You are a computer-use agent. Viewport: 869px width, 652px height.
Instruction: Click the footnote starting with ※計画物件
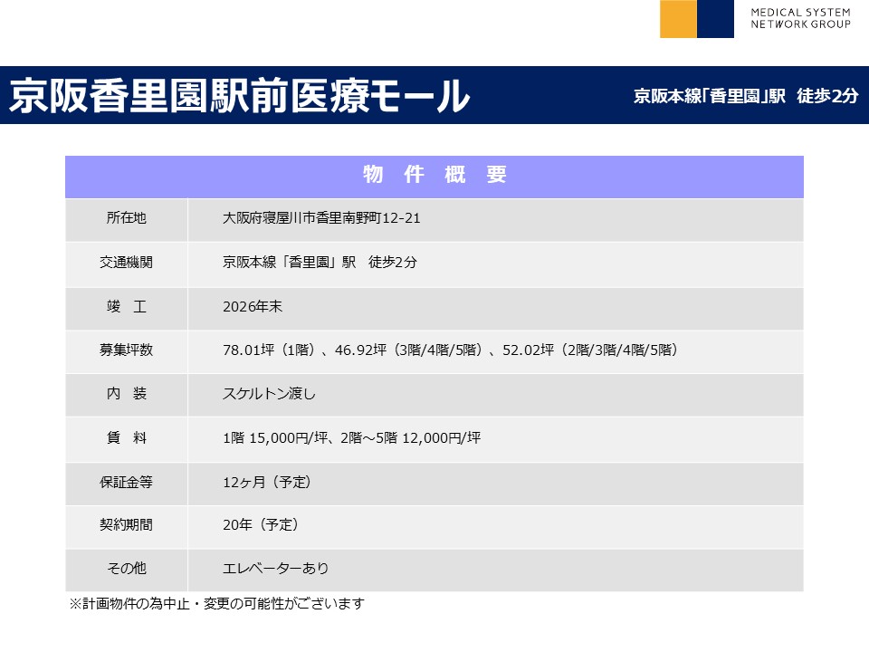(x=216, y=603)
